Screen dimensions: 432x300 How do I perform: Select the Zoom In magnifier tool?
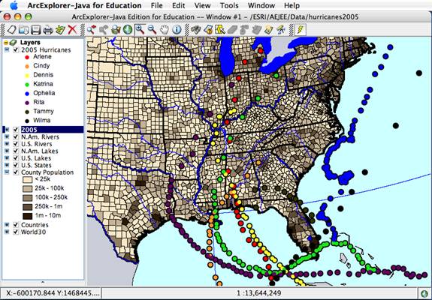(x=140, y=30)
